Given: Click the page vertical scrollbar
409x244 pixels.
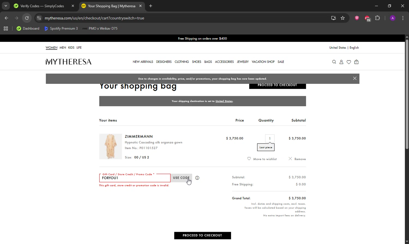Looking at the screenshot, I should [x=407, y=94].
